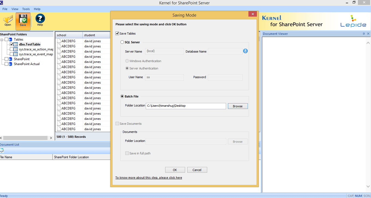Open the File menu
The image size is (371, 198).
click(5, 9)
